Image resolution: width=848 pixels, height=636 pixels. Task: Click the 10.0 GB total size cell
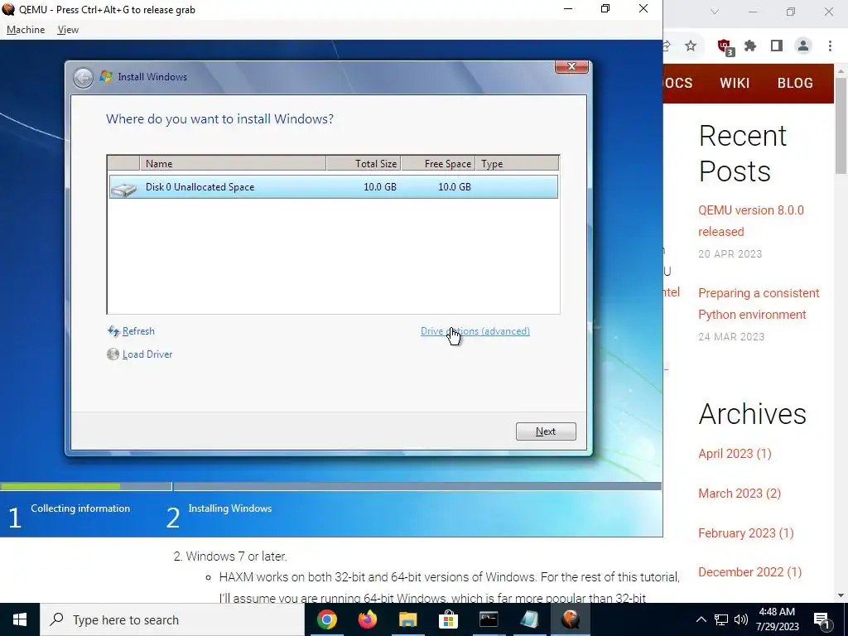(379, 186)
